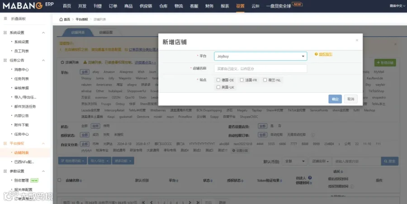The height and width of the screenshot is (204, 407).
Task: Click the 店铺名称 input field in dialog
Action: tap(260, 68)
